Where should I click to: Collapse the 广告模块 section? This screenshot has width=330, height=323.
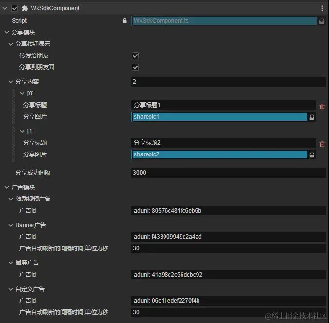click(7, 187)
